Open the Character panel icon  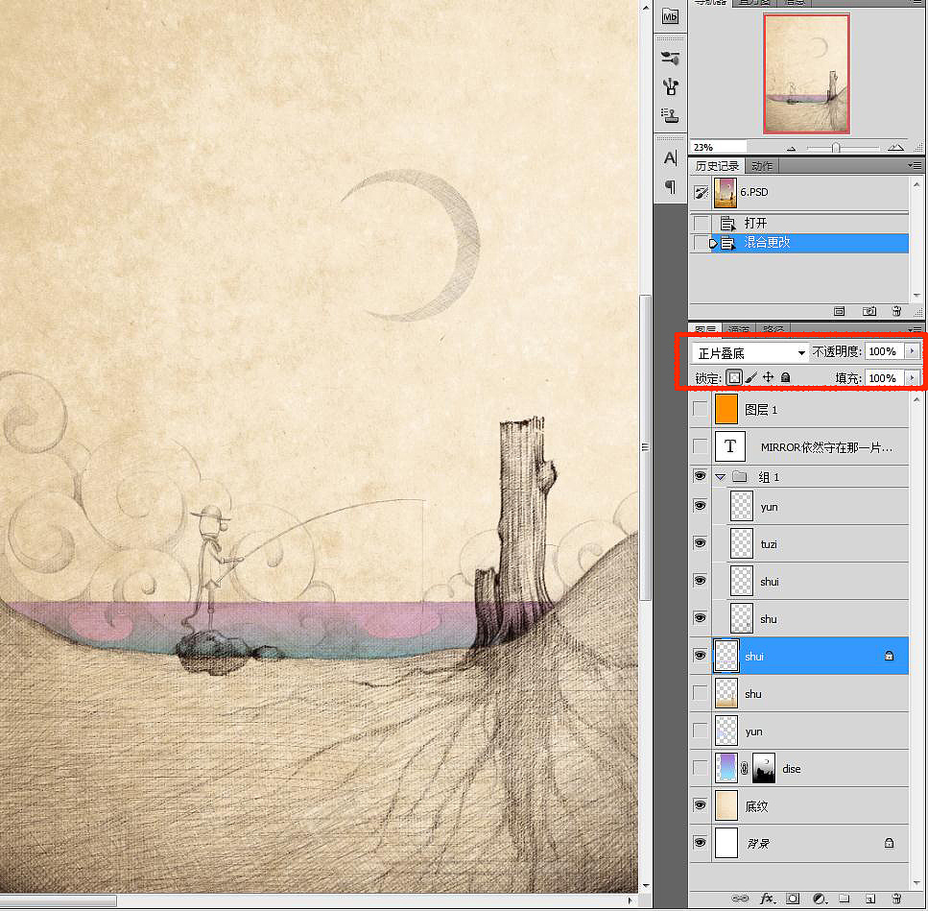tap(671, 157)
